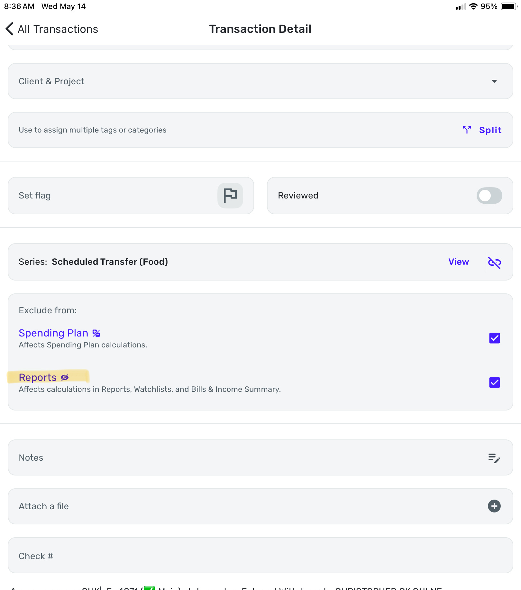This screenshot has height=590, width=521.
Task: Open the Spending Plan link
Action: 53,333
